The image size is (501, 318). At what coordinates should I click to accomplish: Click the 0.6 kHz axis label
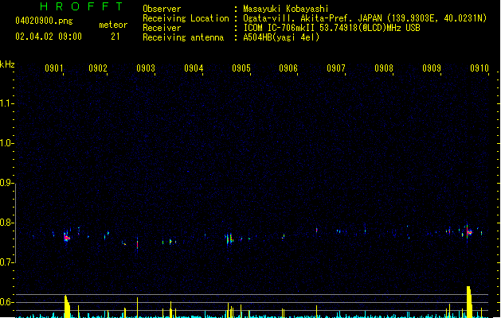pos(6,302)
